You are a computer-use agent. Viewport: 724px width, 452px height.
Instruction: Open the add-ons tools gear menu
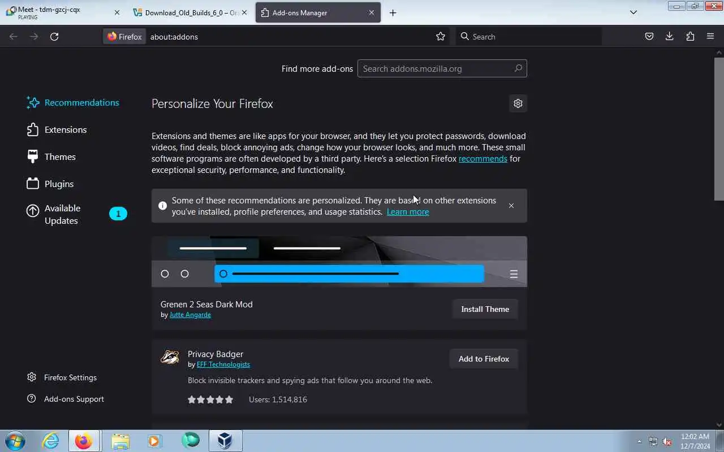click(x=518, y=103)
